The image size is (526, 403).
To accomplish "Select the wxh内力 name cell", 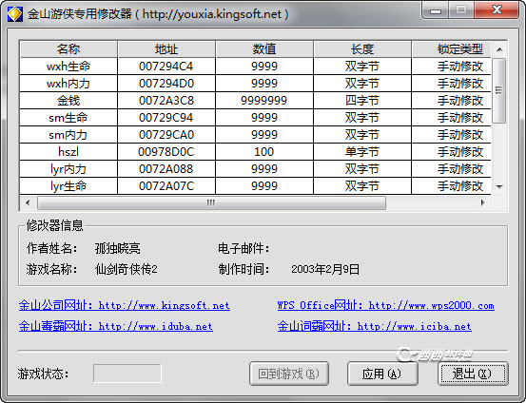I will coord(68,83).
